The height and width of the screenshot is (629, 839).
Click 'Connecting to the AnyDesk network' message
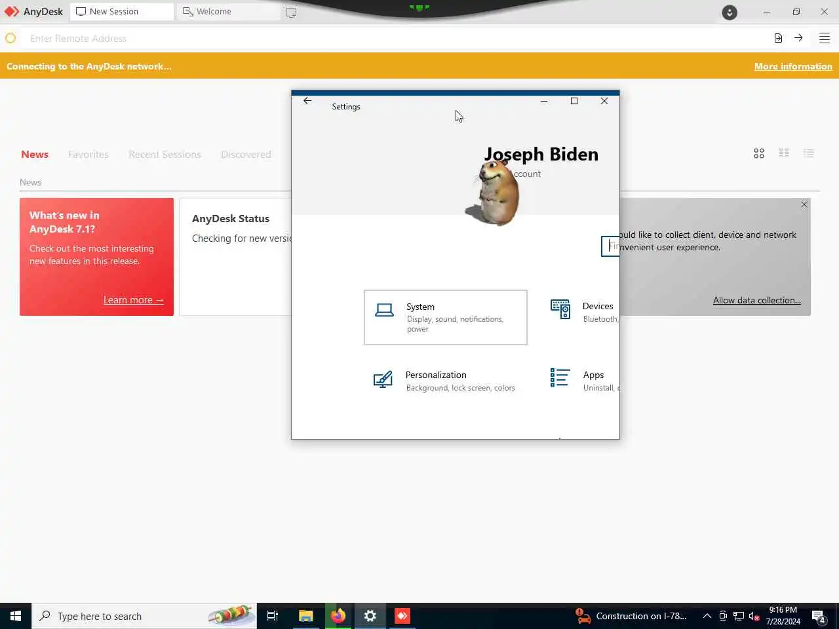coord(89,66)
